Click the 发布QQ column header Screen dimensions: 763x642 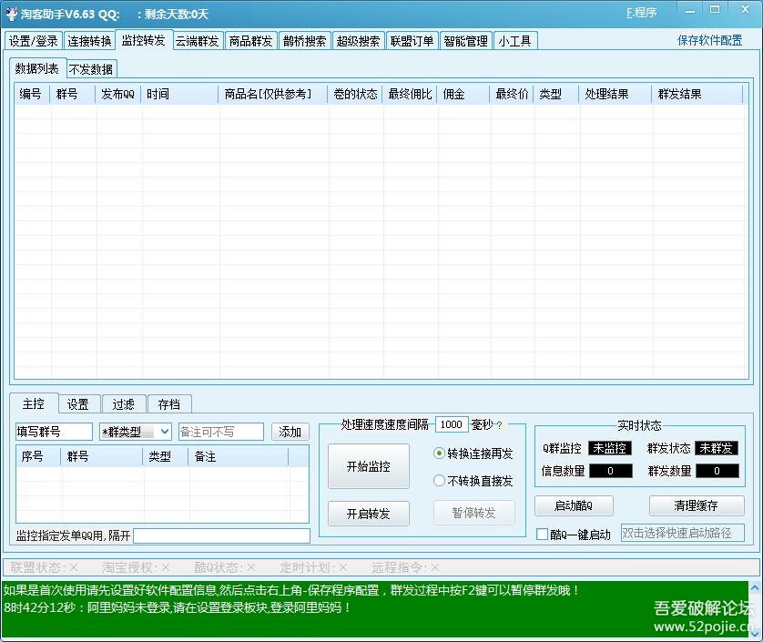117,94
